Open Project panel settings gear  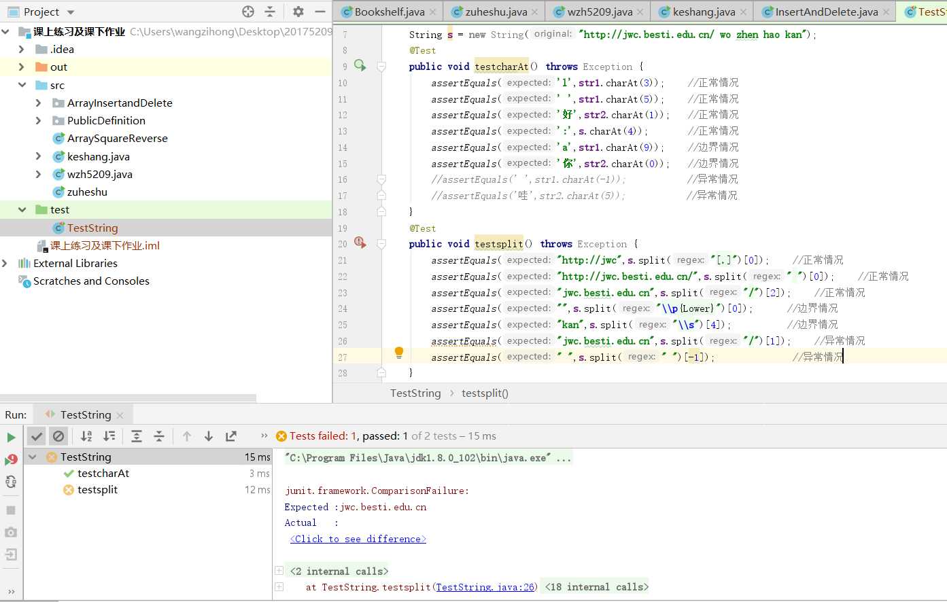click(x=298, y=12)
